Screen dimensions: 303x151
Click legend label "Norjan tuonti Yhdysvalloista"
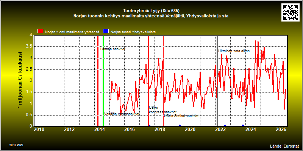133,32
